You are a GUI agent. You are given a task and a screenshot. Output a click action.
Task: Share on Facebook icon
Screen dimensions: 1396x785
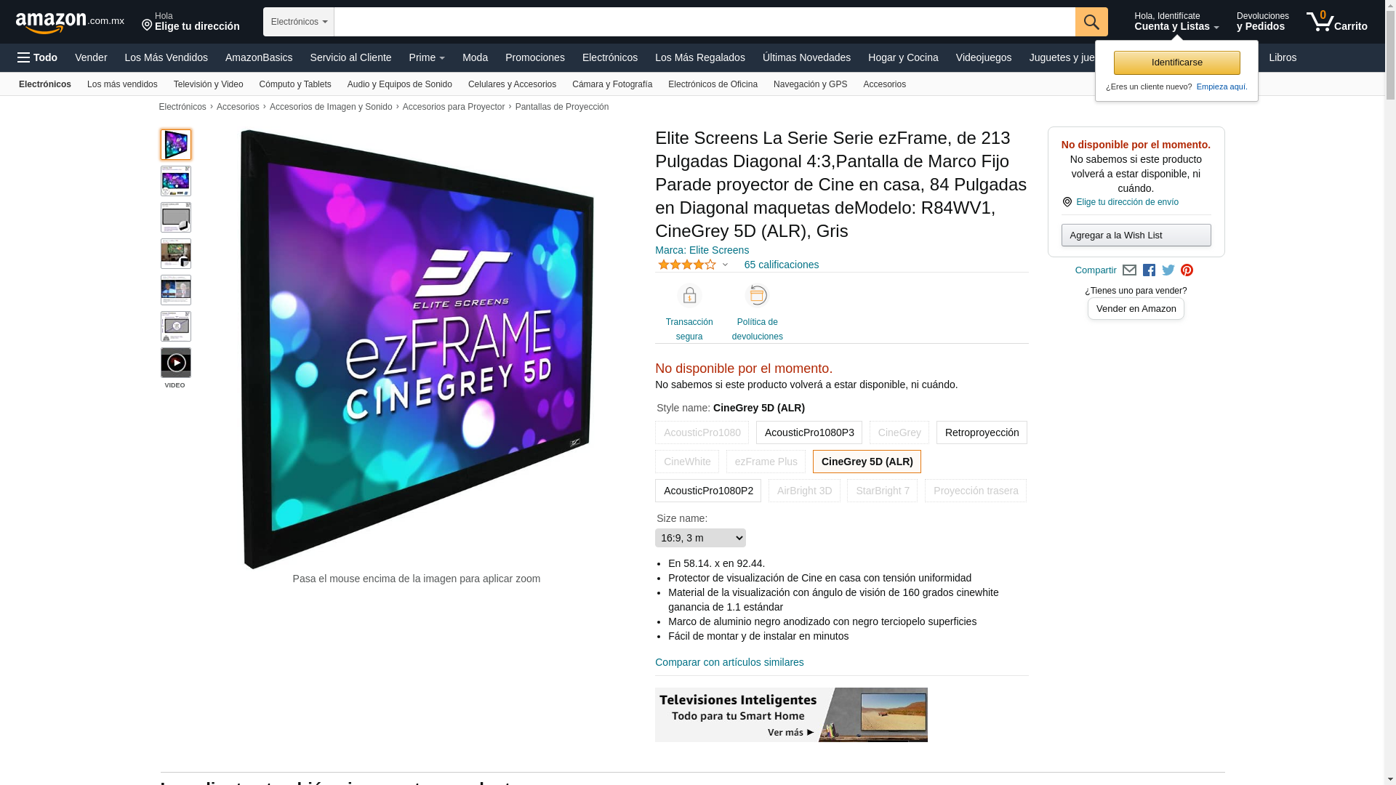pyautogui.click(x=1149, y=270)
